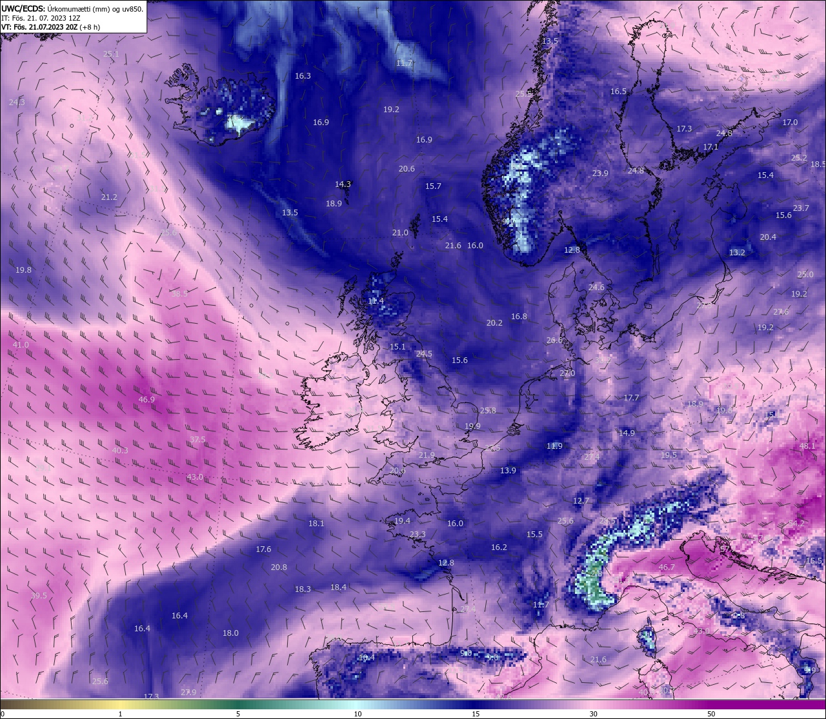Click the 19.9 value over southeast England
Screen dimensions: 826x719
pos(472,426)
